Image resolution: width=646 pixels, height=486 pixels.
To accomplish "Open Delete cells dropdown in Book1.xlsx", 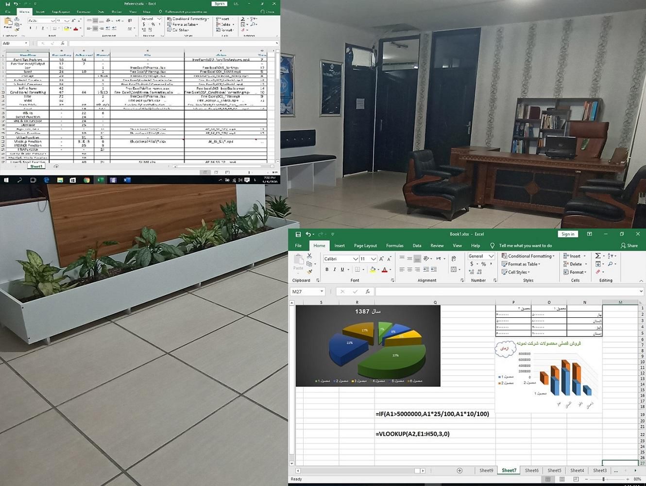I will (576, 264).
